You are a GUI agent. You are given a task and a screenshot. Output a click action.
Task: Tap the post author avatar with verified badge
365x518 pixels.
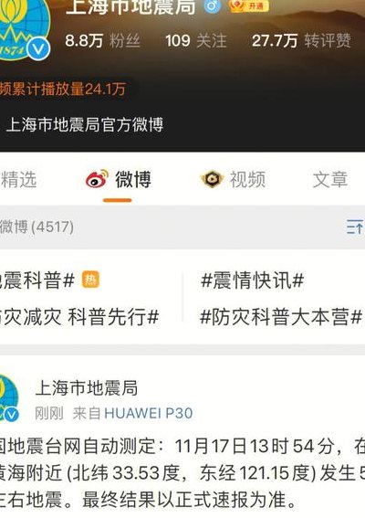(9, 397)
